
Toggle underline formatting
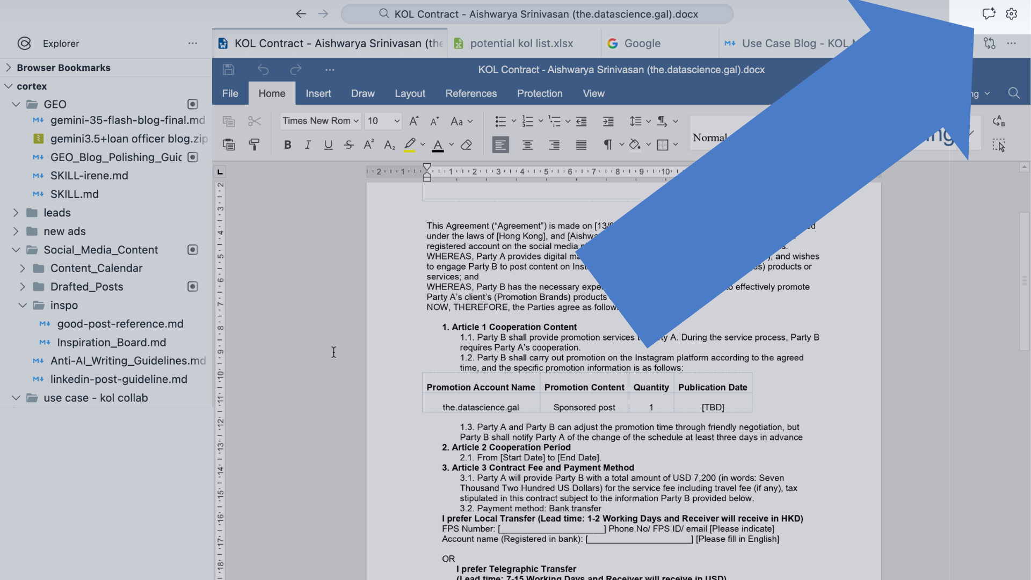(x=328, y=145)
